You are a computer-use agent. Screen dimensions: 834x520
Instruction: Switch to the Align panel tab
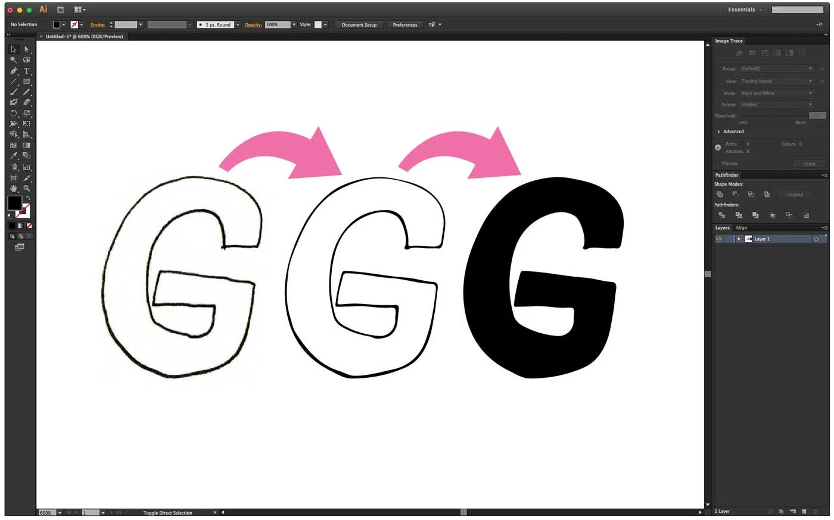click(x=741, y=227)
